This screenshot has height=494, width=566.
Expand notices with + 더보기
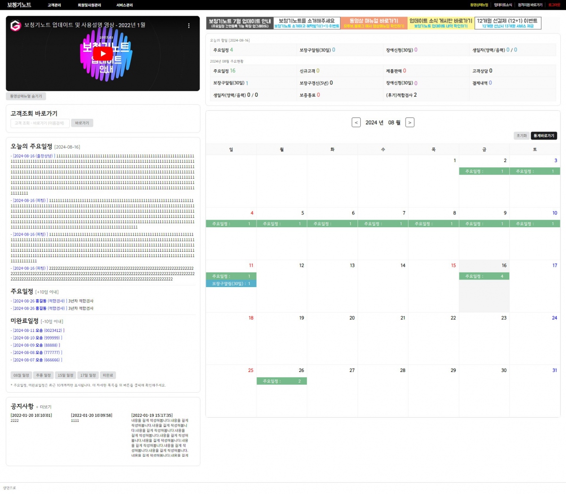click(x=44, y=407)
